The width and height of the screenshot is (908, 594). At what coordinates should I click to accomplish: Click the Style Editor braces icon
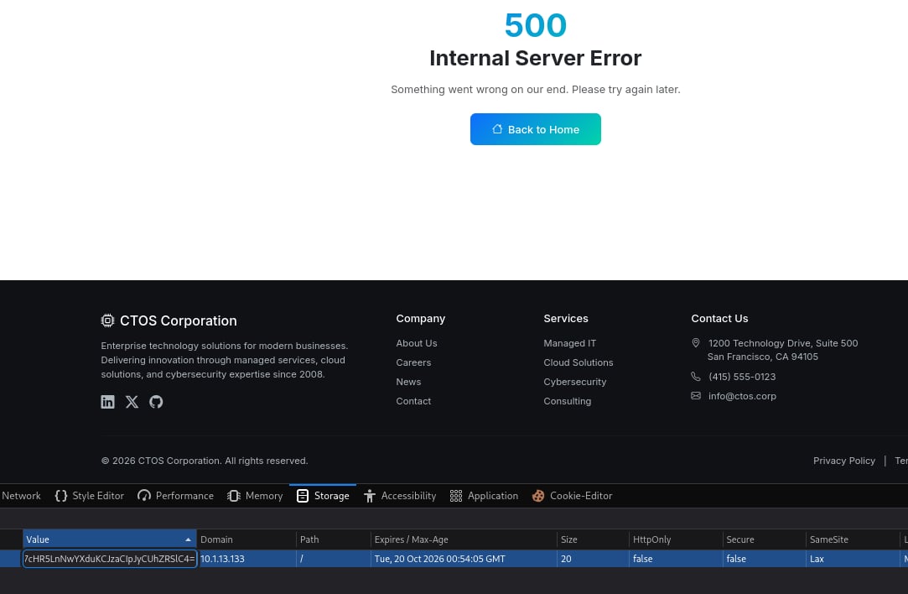[61, 496]
